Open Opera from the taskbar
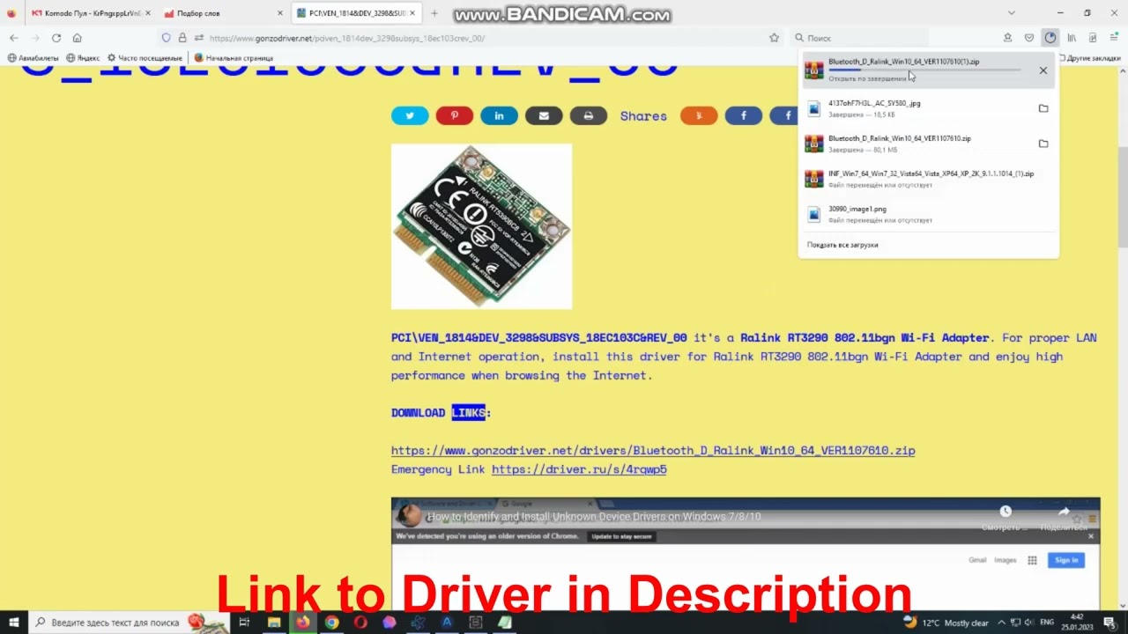The image size is (1128, 634). coord(360,623)
